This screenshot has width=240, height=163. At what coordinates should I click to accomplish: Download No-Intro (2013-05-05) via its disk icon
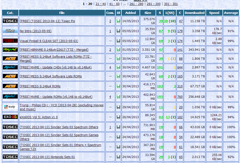click(x=118, y=31)
